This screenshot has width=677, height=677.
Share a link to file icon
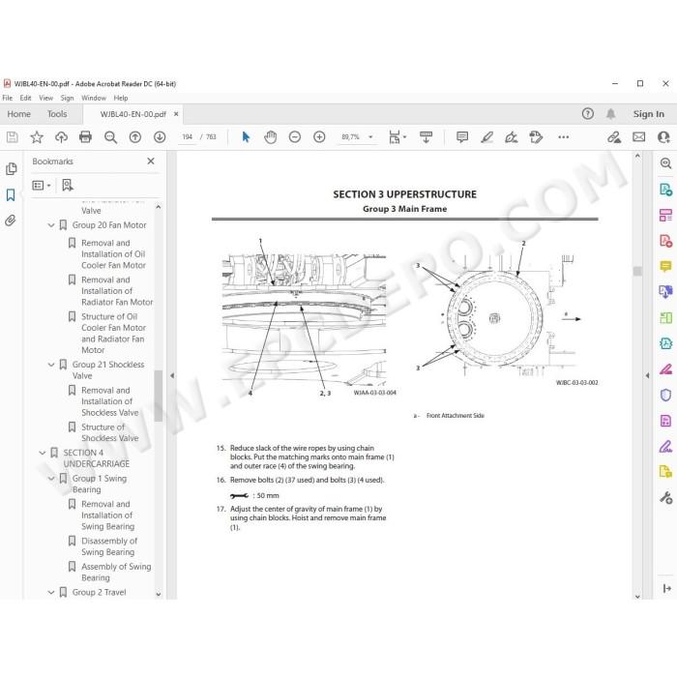pos(614,137)
